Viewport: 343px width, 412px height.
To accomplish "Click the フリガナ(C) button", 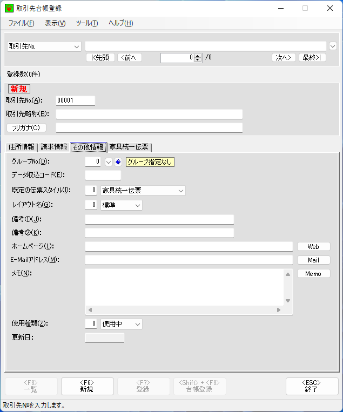I will point(26,127).
